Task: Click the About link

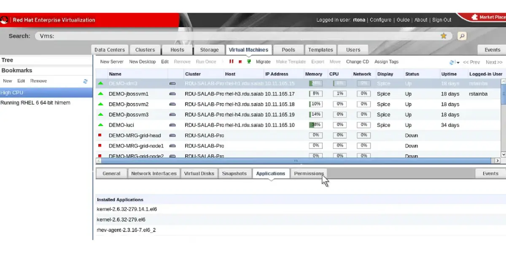Action: [x=421, y=20]
